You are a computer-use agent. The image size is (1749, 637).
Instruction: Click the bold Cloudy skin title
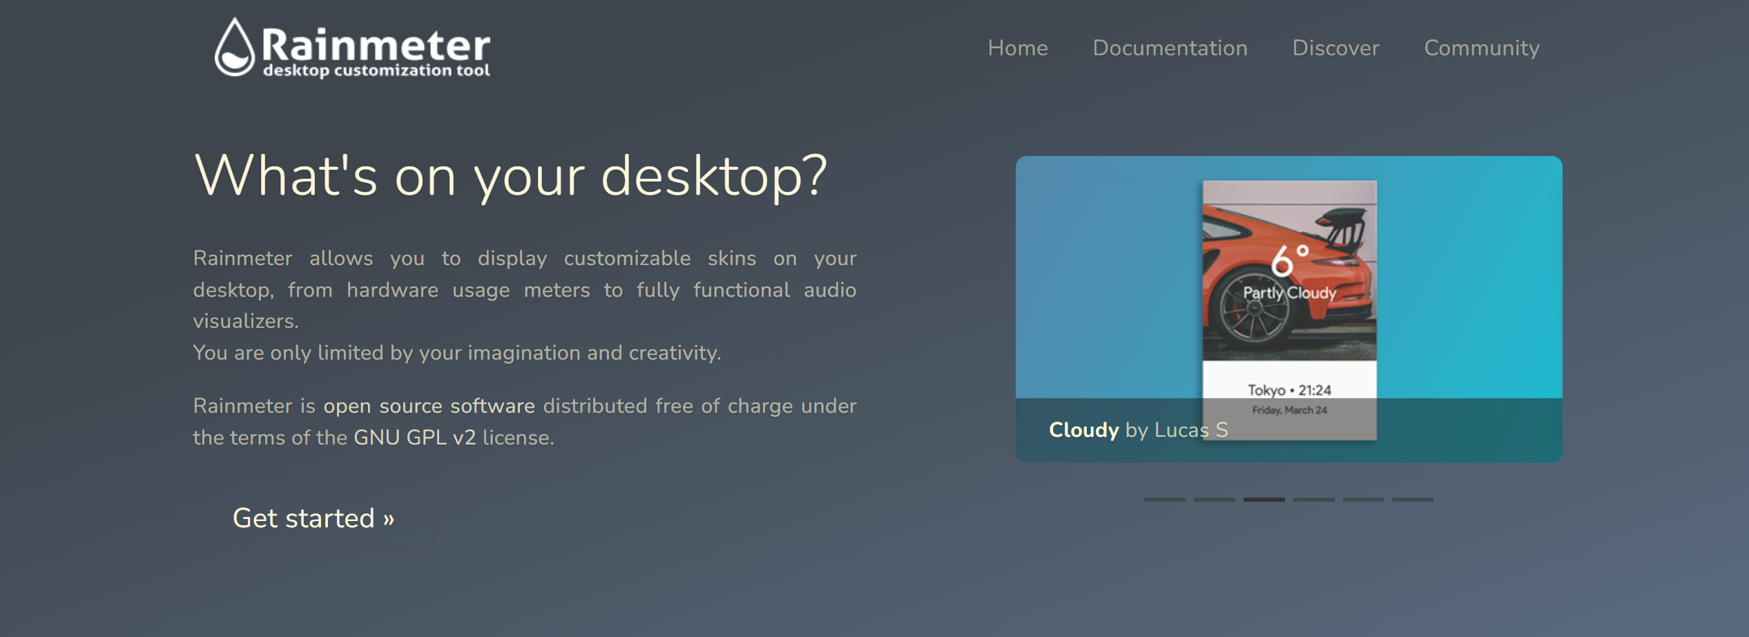1083,430
